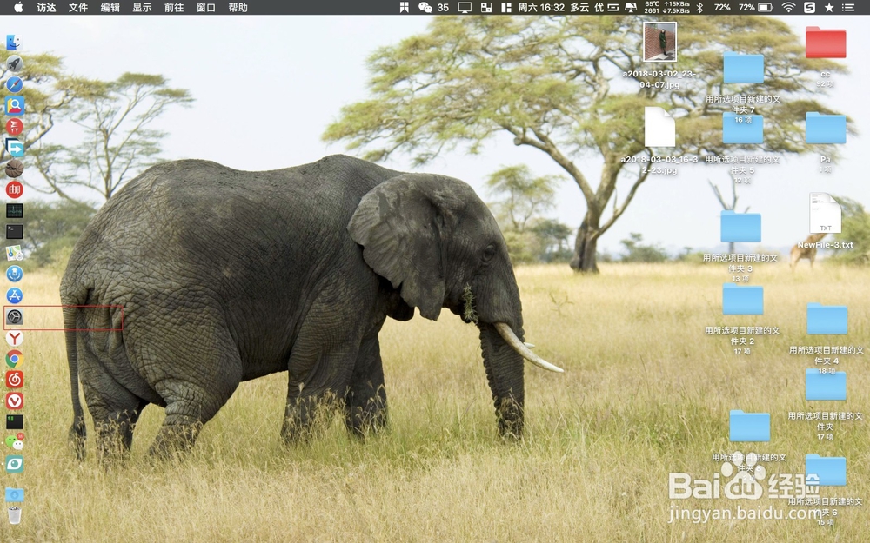Select the NewFile-3.txt file on desktop
The image size is (870, 543).
coord(825,213)
